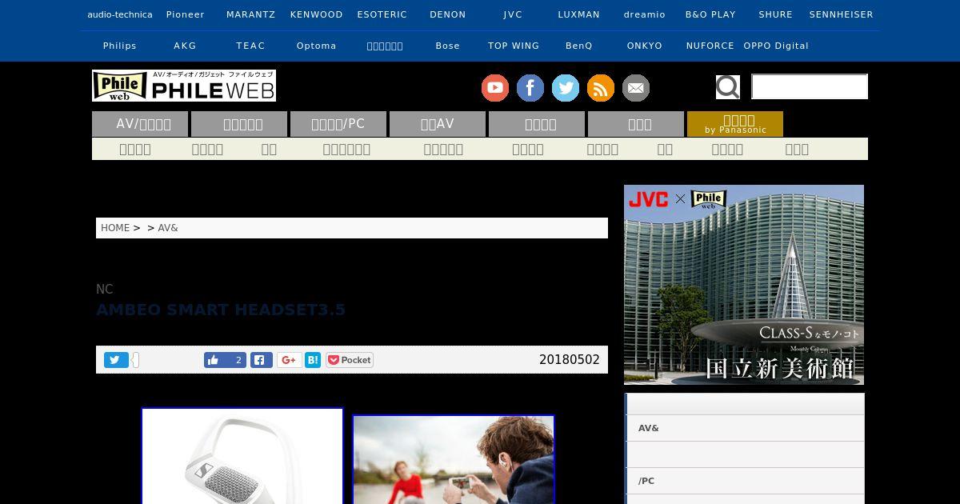
Task: Like the article with Facebook thumbs-up button
Action: tap(225, 360)
